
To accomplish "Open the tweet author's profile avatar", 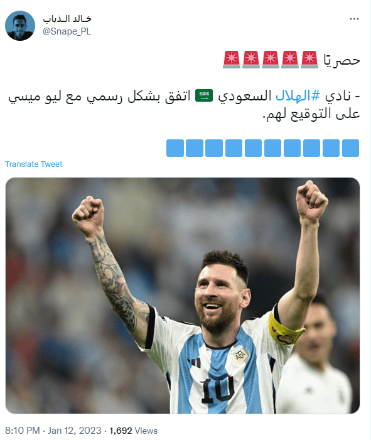I will tap(20, 26).
